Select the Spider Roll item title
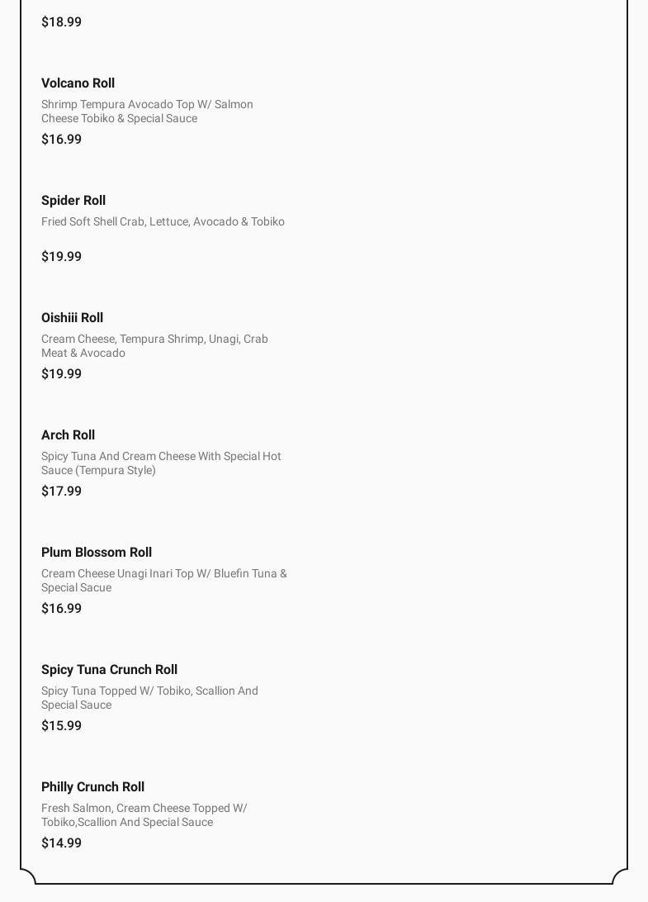The image size is (648, 902). click(x=73, y=201)
